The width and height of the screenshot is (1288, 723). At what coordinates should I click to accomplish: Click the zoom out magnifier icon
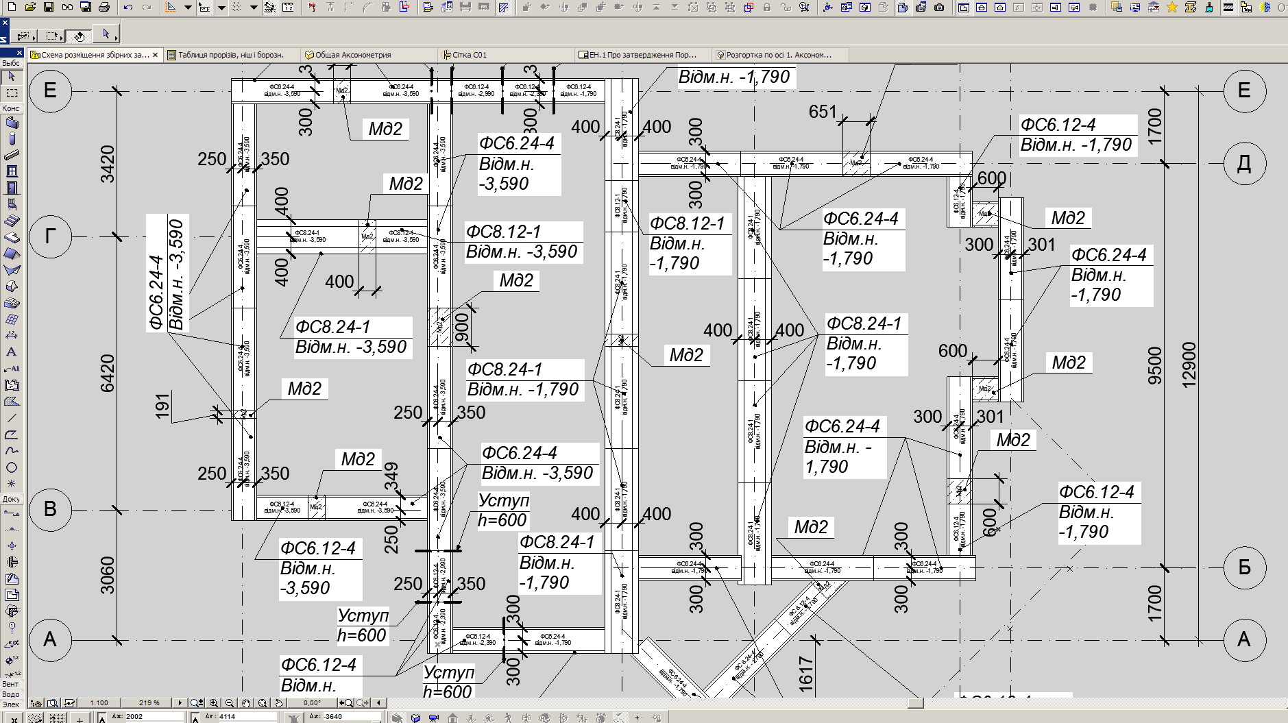(x=230, y=702)
